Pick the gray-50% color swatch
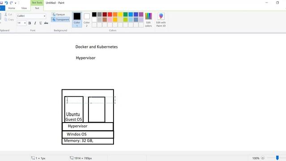This screenshot has height=161, width=286. point(99,14)
